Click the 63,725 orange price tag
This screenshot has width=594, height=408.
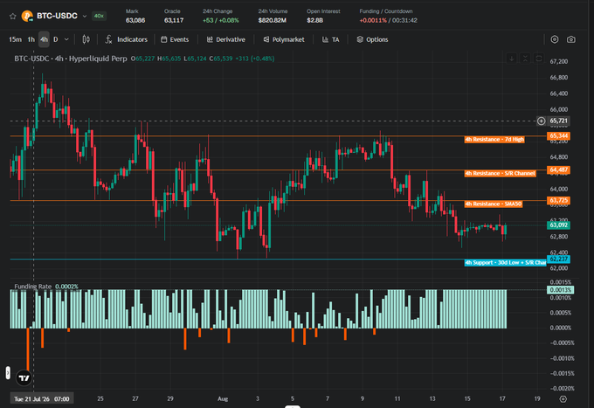click(x=558, y=200)
